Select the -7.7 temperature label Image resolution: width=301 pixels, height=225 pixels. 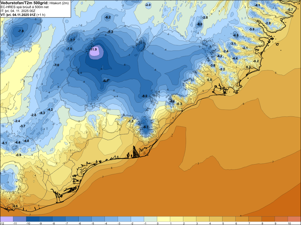click(72, 40)
